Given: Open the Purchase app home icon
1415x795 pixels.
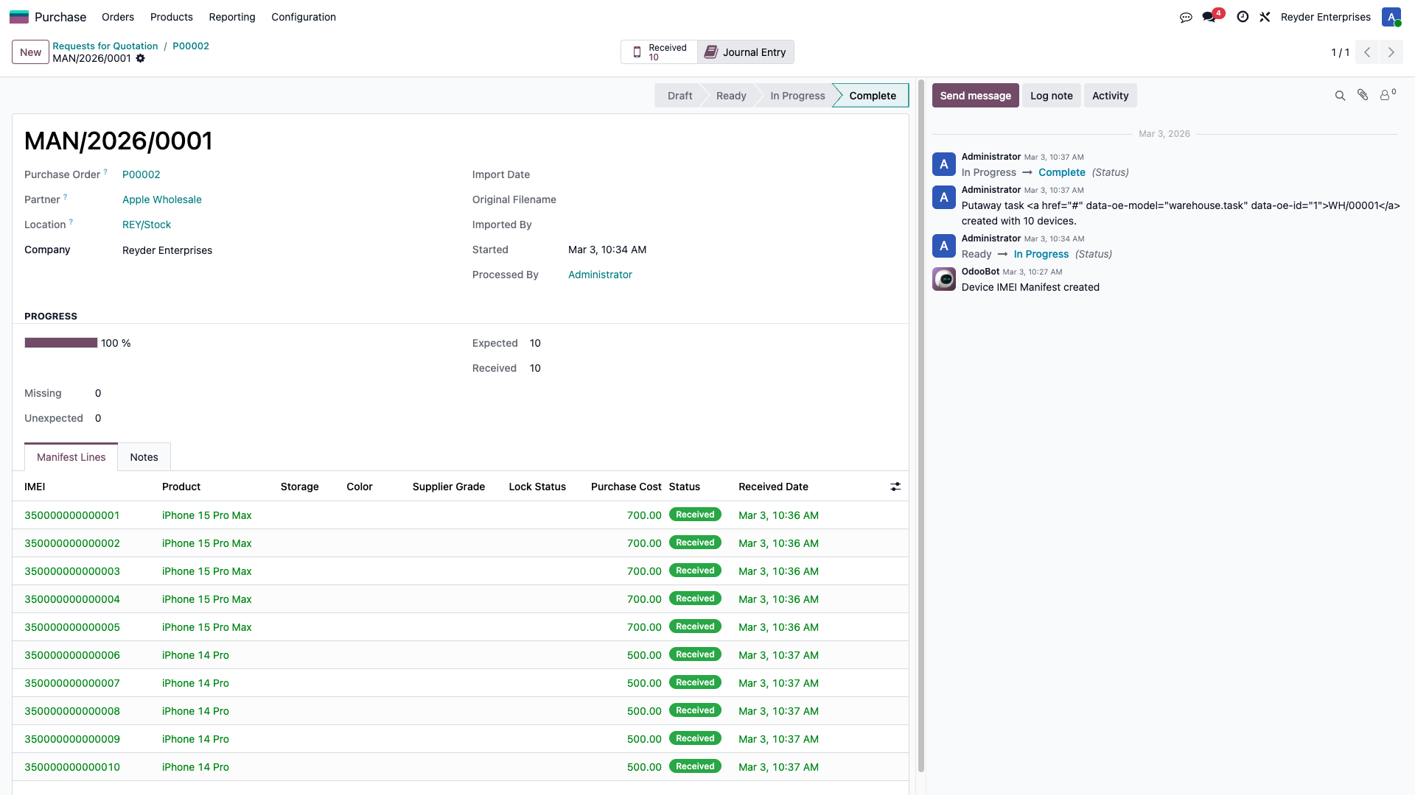Looking at the screenshot, I should (x=19, y=17).
